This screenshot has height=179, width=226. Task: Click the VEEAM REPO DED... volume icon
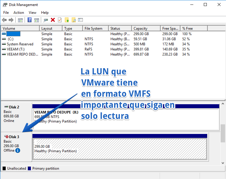pos(4,54)
